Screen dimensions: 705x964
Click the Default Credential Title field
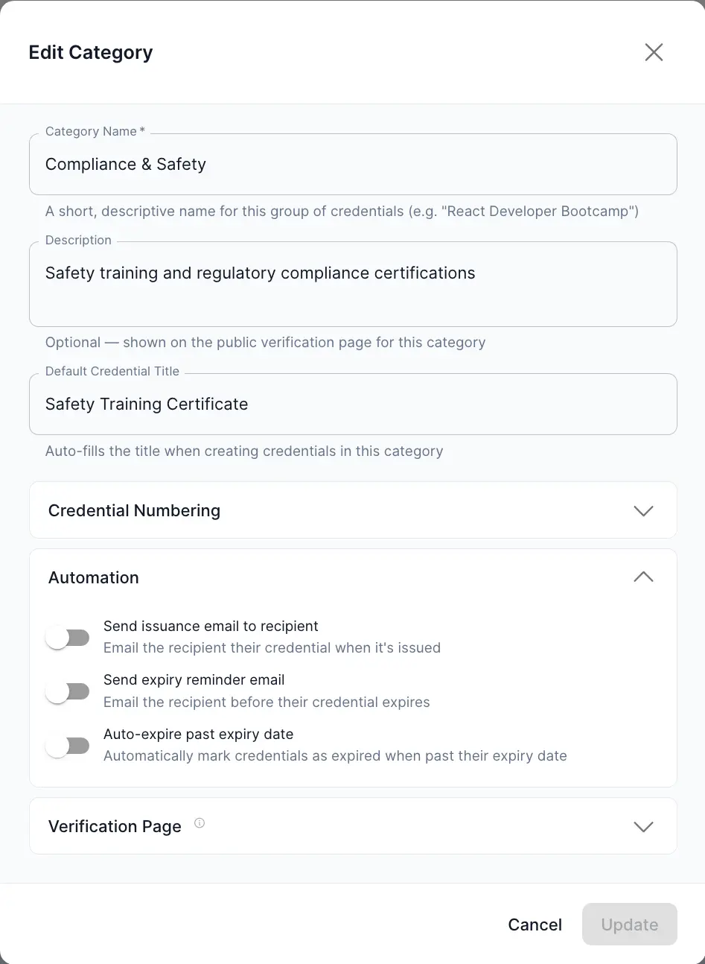point(353,404)
